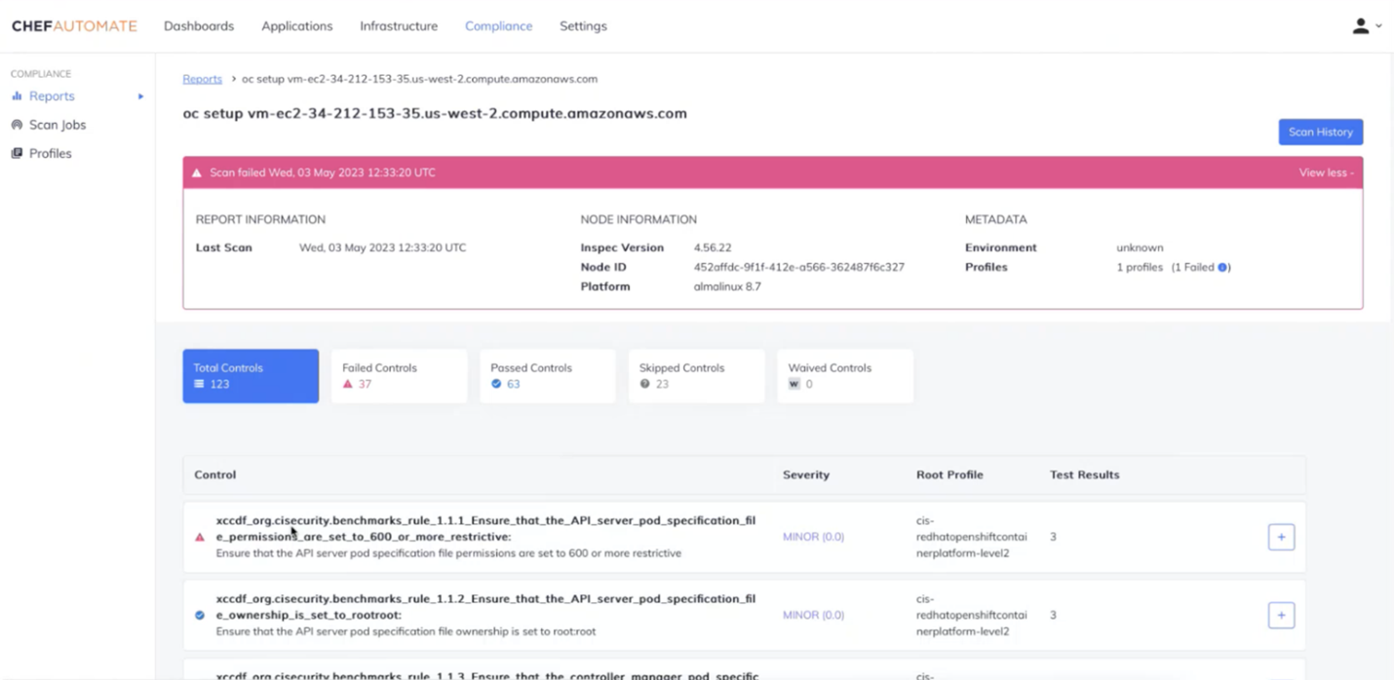Select the Passed Controls filter tile
1394x680 pixels.
click(547, 375)
